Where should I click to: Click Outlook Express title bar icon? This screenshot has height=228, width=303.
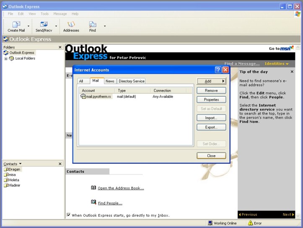(5, 6)
